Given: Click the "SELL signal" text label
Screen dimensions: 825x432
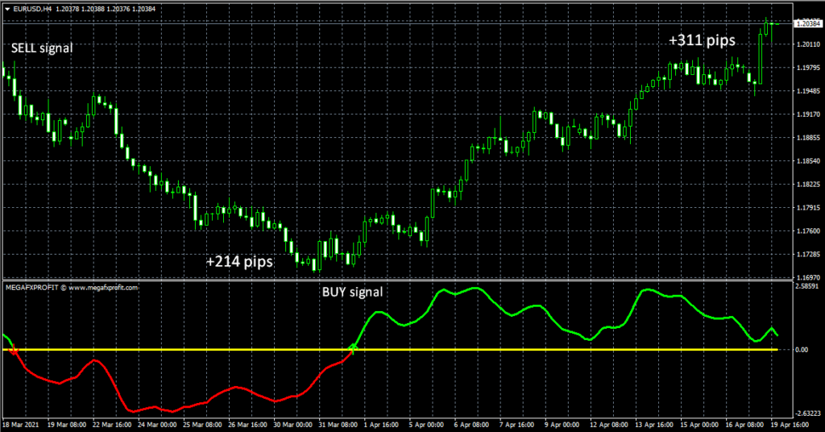Looking at the screenshot, I should (42, 48).
